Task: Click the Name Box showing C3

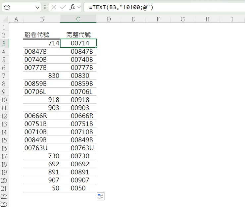Action: click(x=22, y=7)
